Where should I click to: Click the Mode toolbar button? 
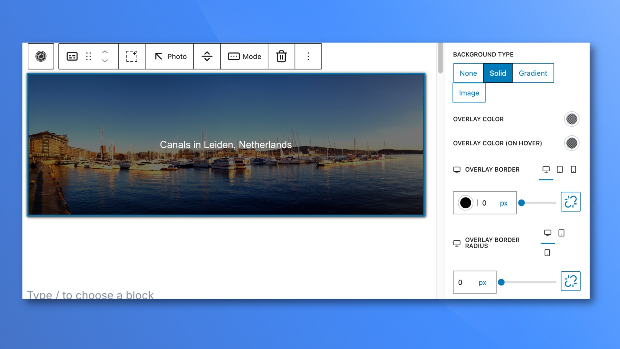(244, 56)
